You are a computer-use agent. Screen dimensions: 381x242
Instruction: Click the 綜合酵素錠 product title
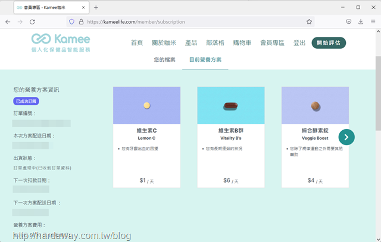tap(315, 131)
